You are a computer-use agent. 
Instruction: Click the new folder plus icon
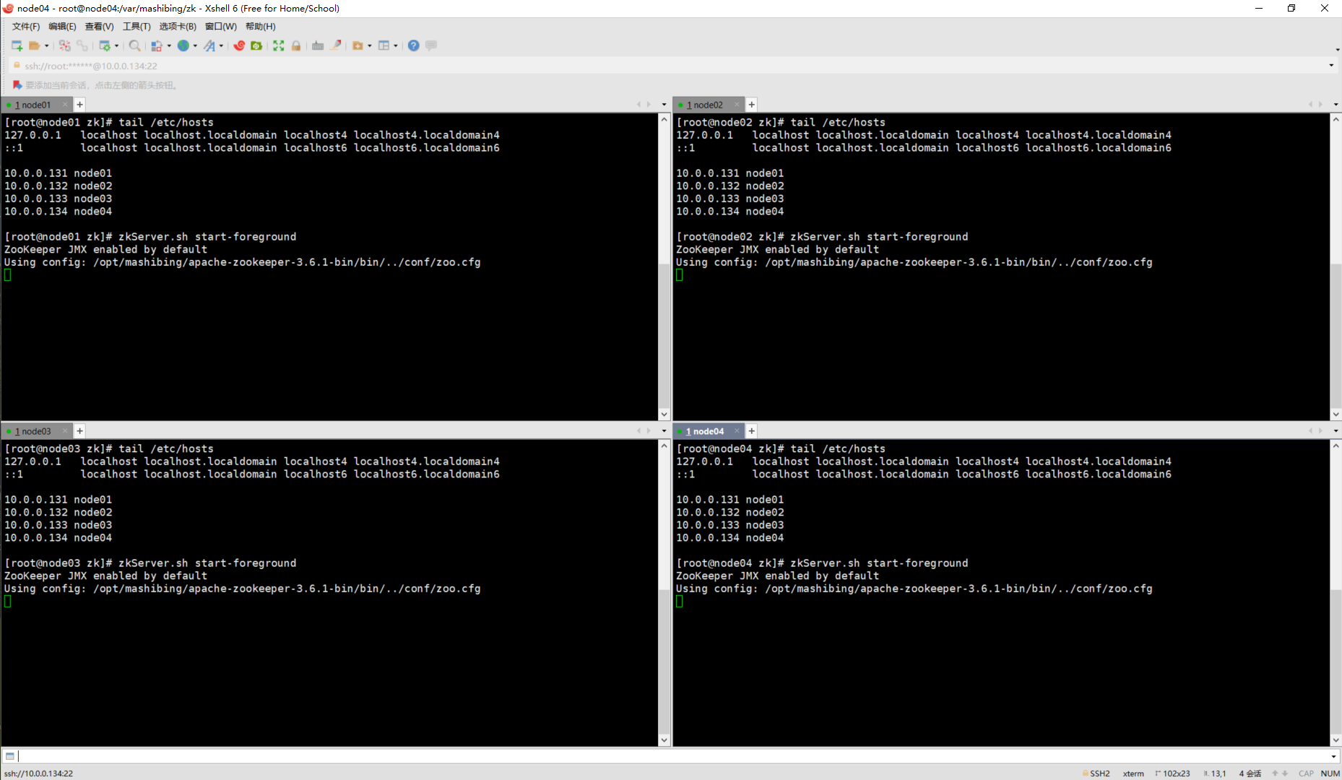click(358, 45)
